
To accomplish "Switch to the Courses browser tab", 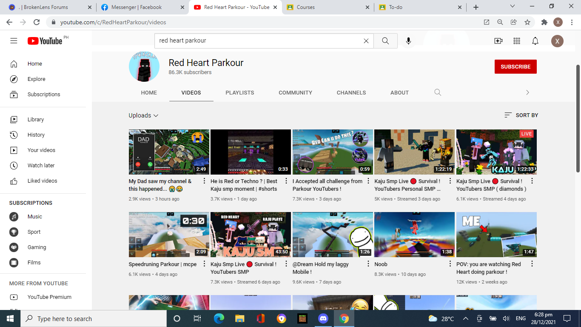I will click(x=328, y=7).
